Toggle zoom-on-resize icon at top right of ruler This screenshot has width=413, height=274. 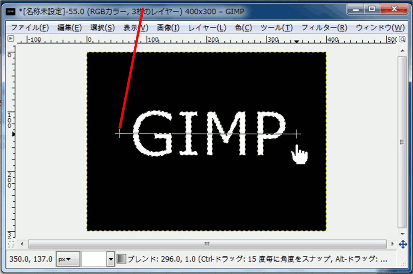pos(402,39)
